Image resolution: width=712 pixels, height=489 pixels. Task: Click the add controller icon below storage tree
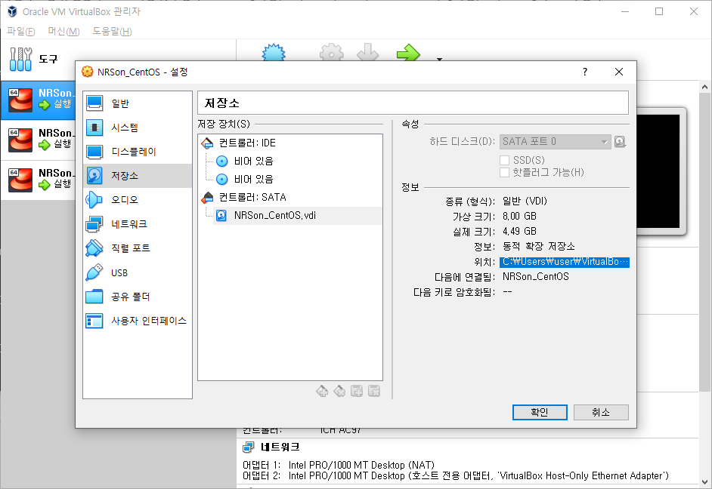point(322,391)
